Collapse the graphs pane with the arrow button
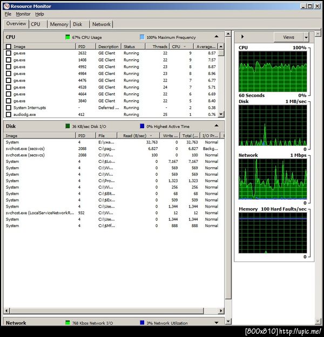This screenshot has height=337, width=324. 242,37
